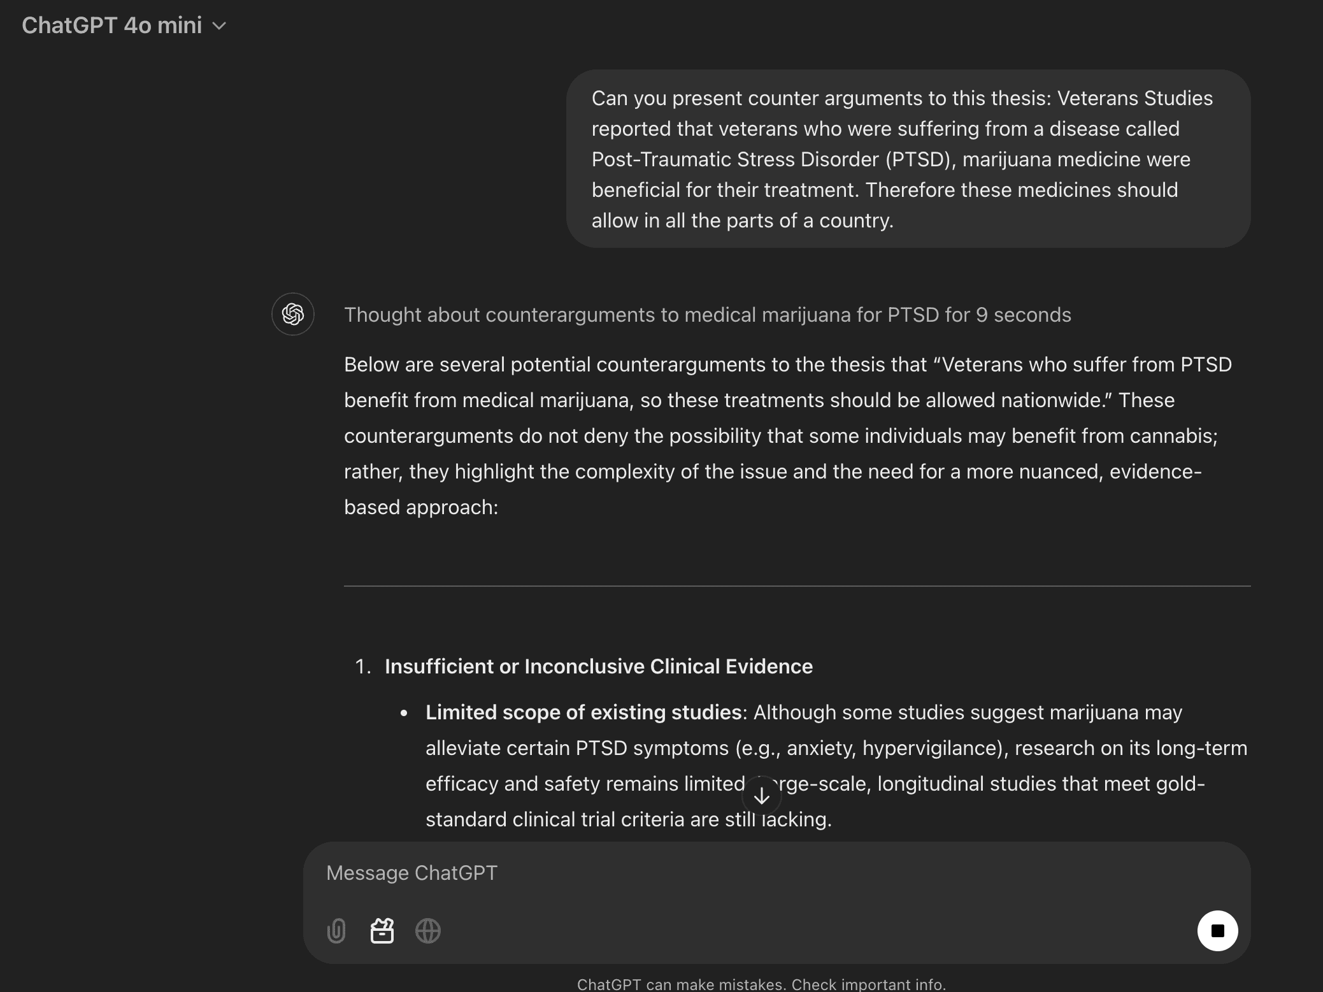This screenshot has width=1323, height=992.
Task: Click the user's thesis message bubble
Action: click(x=908, y=159)
